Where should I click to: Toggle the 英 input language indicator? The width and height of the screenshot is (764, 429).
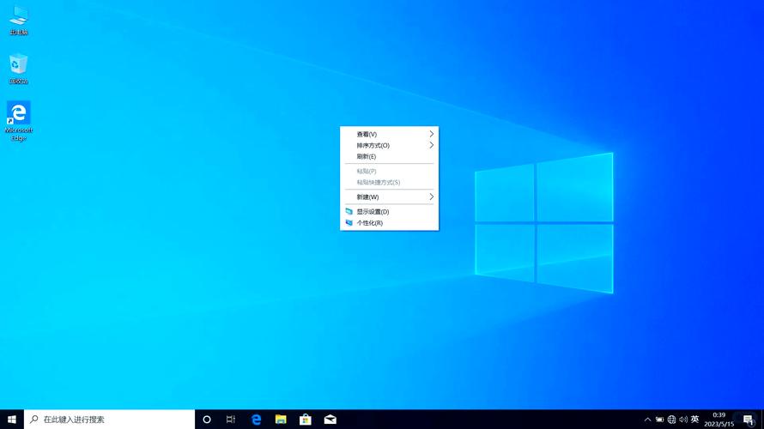(694, 420)
